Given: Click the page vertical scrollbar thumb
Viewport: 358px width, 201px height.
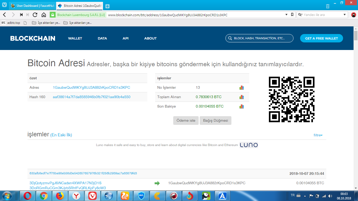Looking at the screenshot, I should tap(356, 35).
